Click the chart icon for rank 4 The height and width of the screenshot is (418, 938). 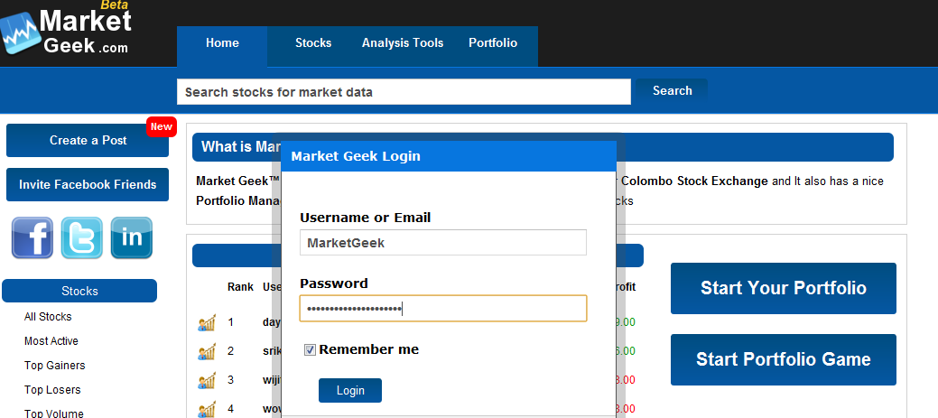pyautogui.click(x=207, y=410)
